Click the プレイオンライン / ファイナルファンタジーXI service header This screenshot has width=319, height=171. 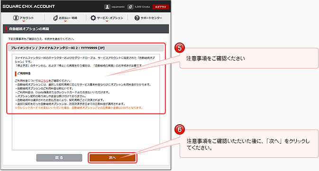pyautogui.click(x=86, y=48)
